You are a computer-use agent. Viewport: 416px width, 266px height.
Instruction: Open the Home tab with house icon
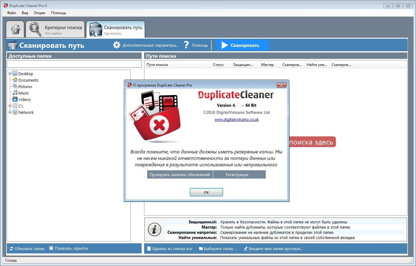(x=15, y=29)
